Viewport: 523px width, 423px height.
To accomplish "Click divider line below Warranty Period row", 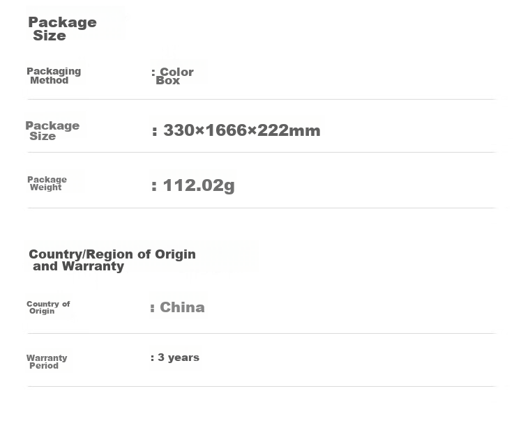I will (x=261, y=387).
